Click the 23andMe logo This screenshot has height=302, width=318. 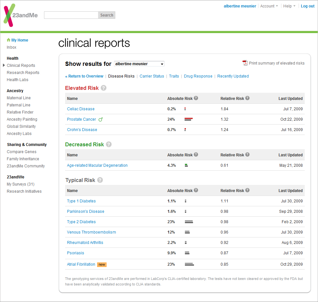point(21,15)
